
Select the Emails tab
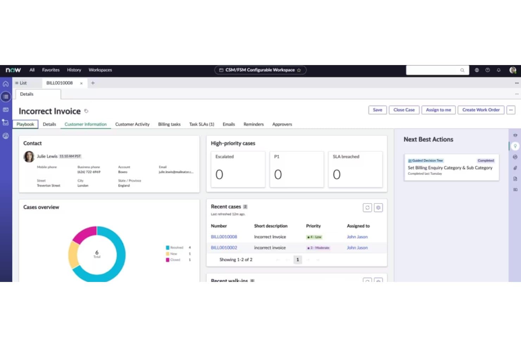[x=229, y=124]
